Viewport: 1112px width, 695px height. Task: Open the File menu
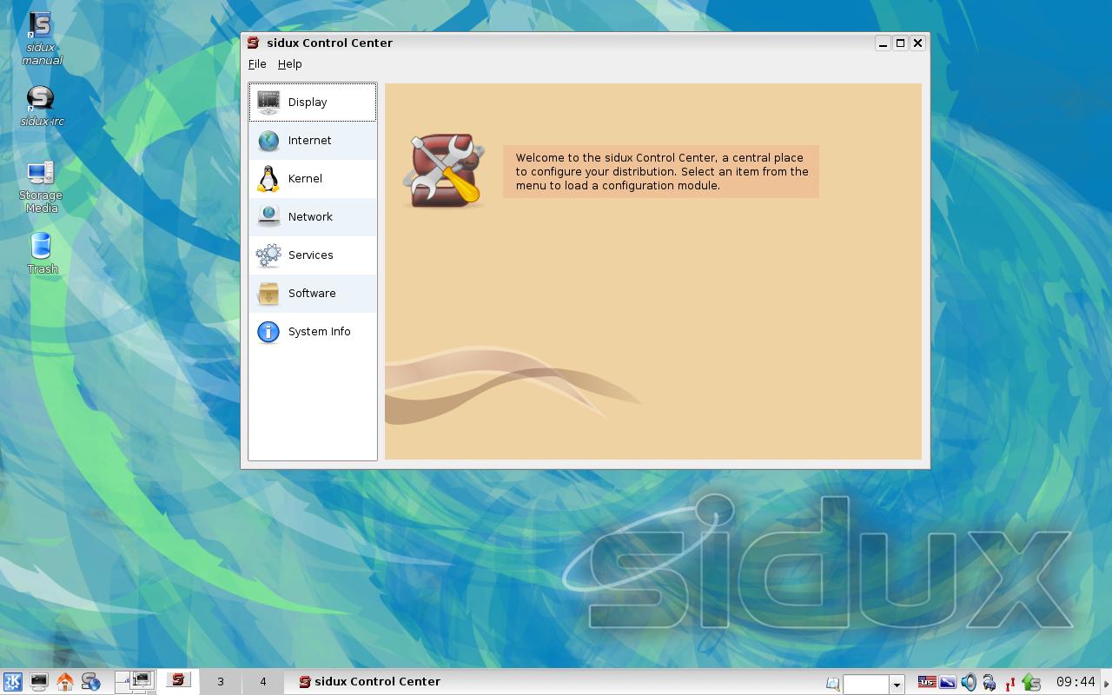pyautogui.click(x=257, y=63)
